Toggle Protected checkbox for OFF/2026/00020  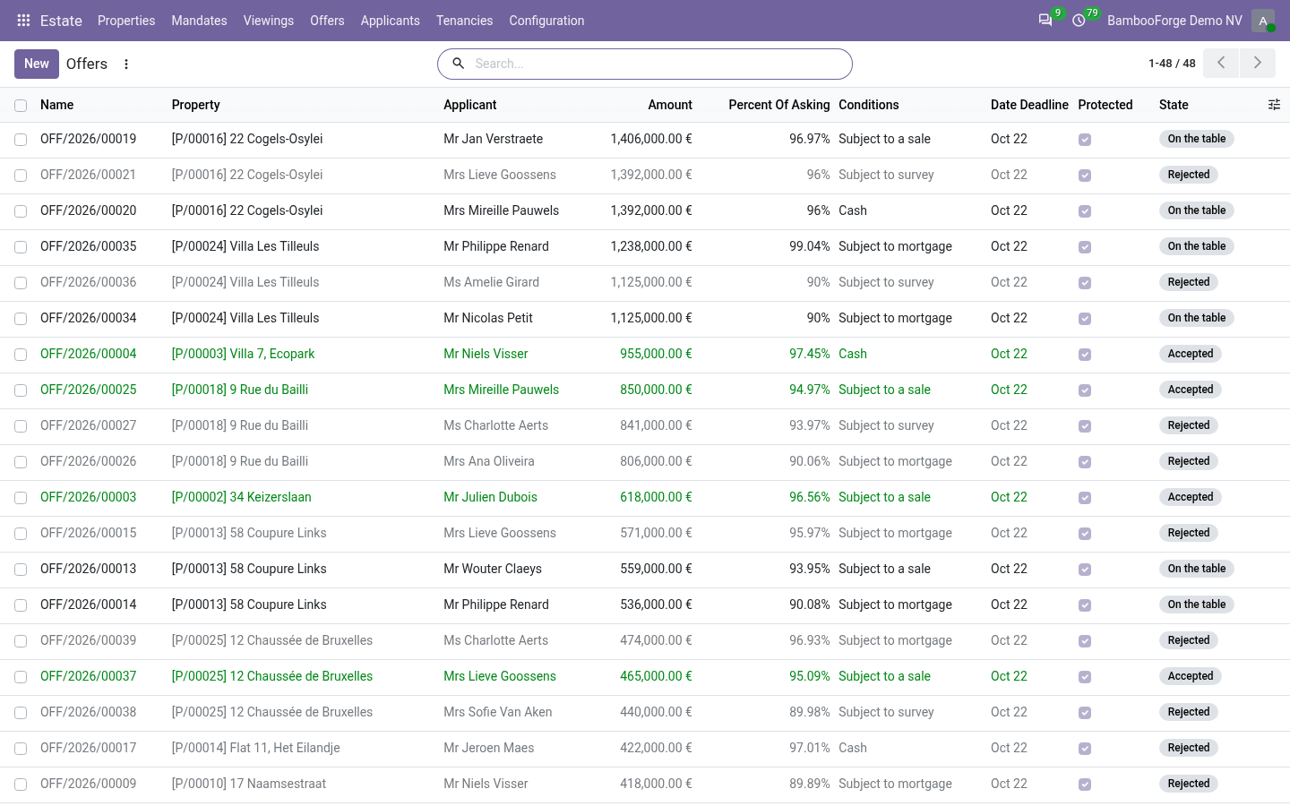point(1085,211)
